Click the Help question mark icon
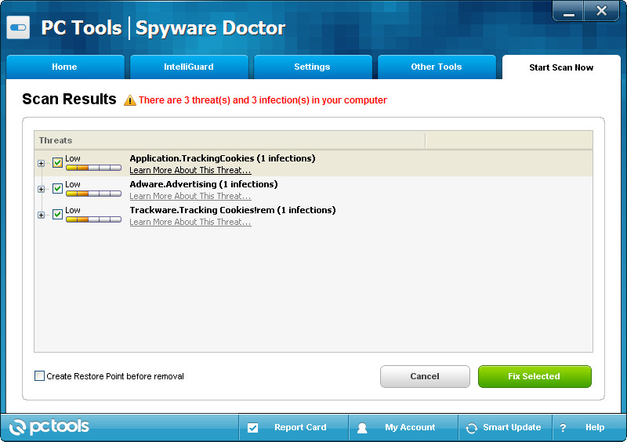Viewport: 627px width, 442px height. click(x=563, y=428)
